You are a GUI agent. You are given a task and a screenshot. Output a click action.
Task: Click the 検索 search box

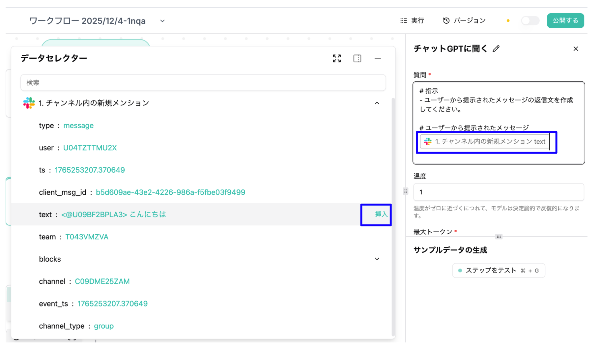pyautogui.click(x=203, y=83)
